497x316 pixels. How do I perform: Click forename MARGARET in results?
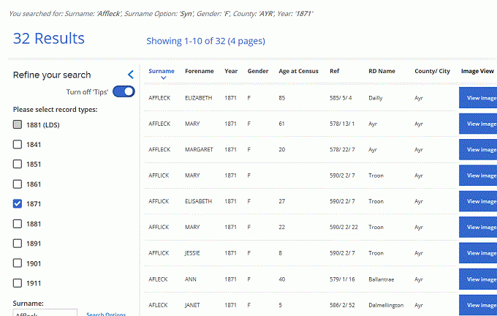coord(199,149)
